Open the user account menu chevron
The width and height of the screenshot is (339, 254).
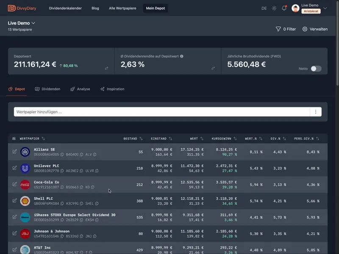(325, 8)
